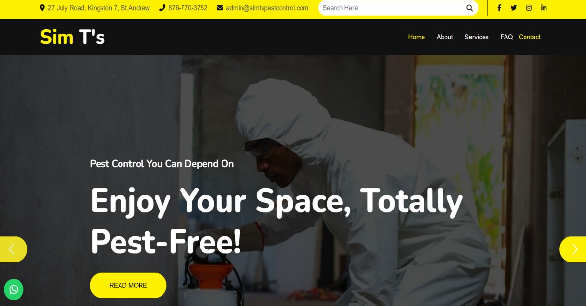Open the Facebook social icon

pos(499,8)
